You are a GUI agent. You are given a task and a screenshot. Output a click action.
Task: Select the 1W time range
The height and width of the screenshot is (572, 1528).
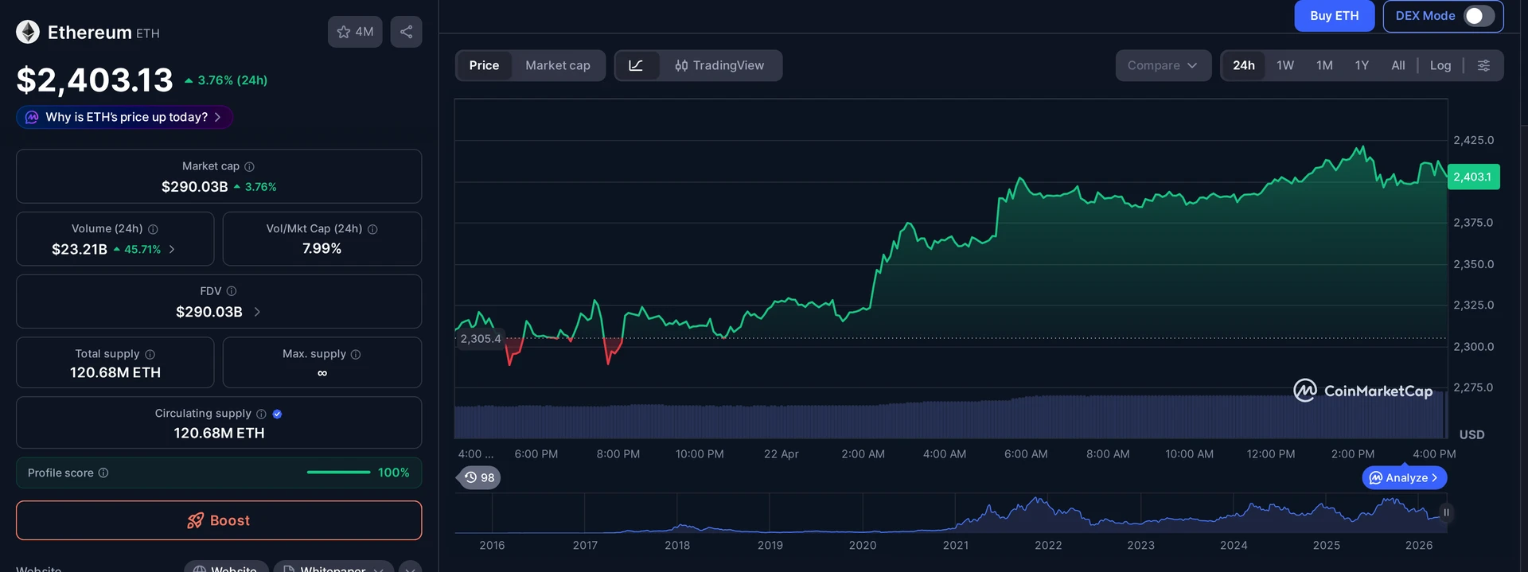[1285, 65]
